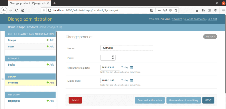Viewport: 226px width, 109px height.
Task: Open the browser home page icon
Action: (x=23, y=10)
